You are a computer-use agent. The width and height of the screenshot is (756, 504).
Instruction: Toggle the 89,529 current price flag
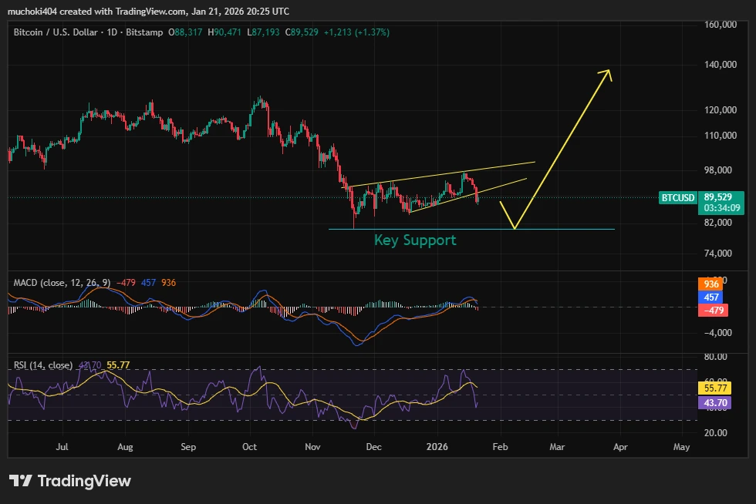[719, 197]
